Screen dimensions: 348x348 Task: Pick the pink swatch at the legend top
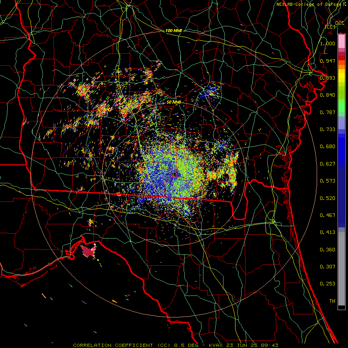(x=341, y=41)
